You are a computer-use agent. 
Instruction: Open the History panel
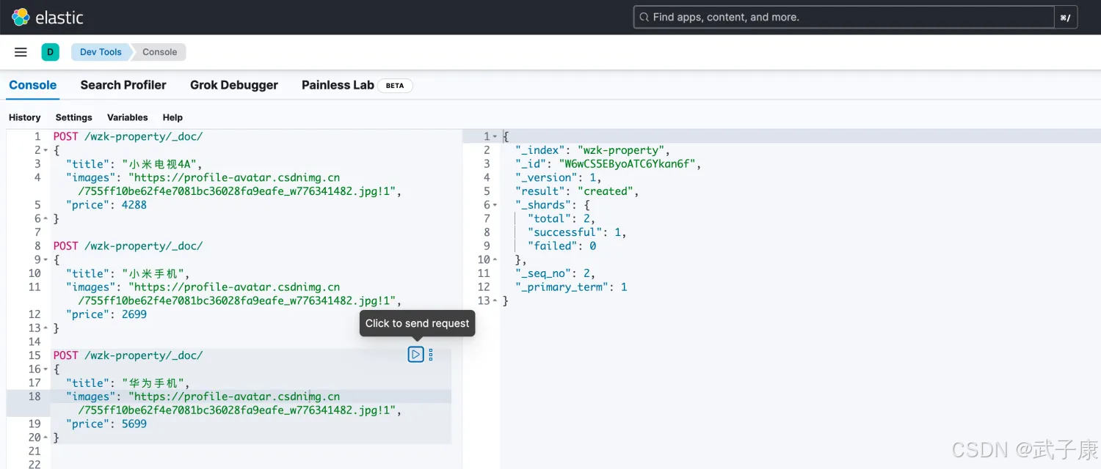(x=24, y=117)
